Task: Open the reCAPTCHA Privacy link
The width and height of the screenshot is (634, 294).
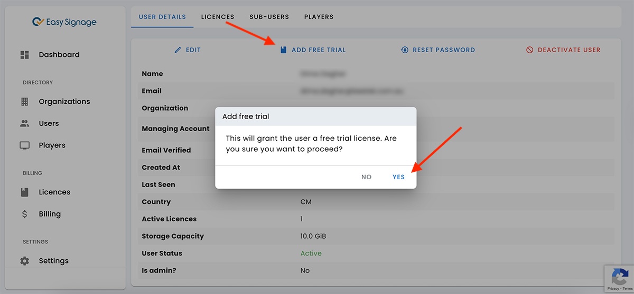Action: [613, 289]
